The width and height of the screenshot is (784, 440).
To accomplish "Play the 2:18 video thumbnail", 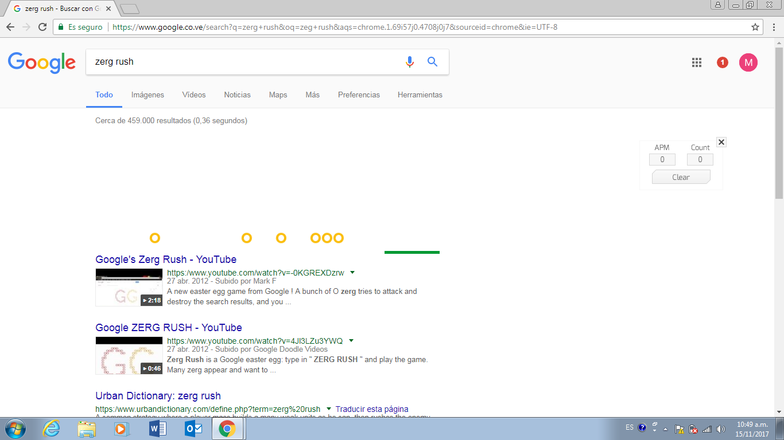I will pos(129,288).
